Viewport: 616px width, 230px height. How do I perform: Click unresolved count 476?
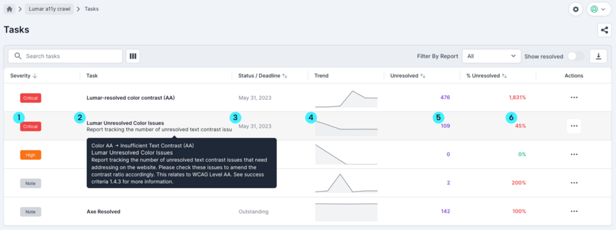click(445, 97)
